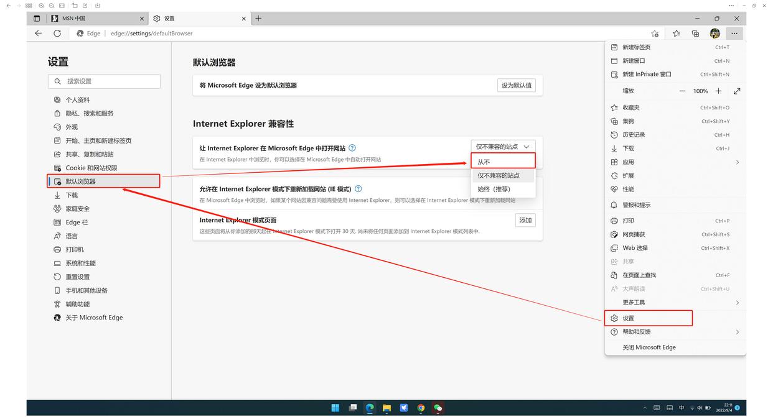Image resolution: width=773 pixels, height=417 pixels.
Task: Click the 设为默认值 button
Action: click(517, 85)
